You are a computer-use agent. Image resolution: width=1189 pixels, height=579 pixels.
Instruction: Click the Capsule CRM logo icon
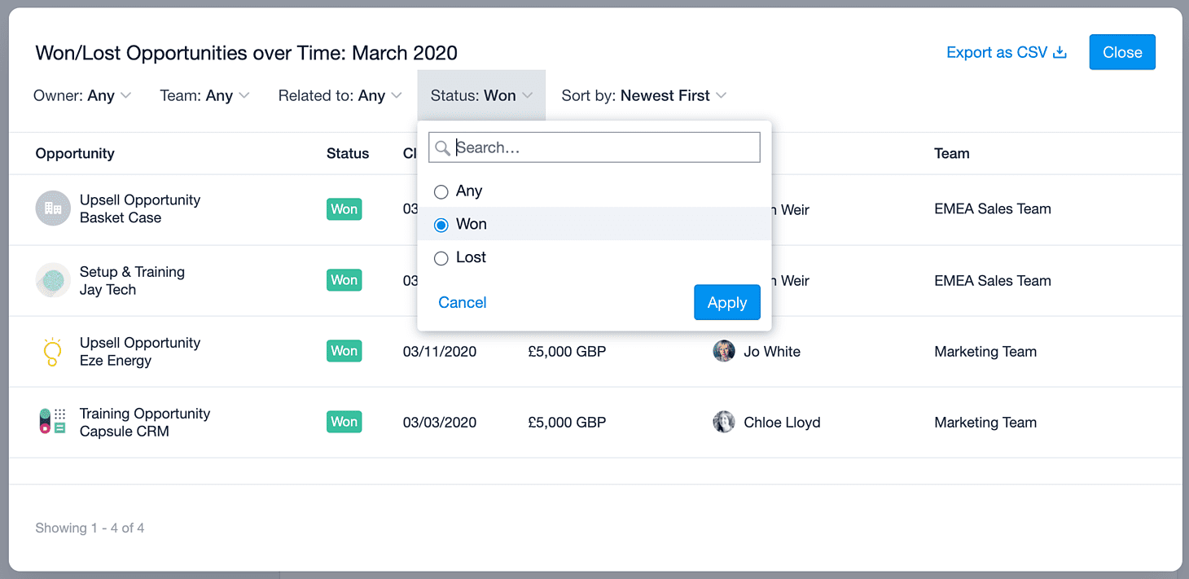click(x=53, y=422)
